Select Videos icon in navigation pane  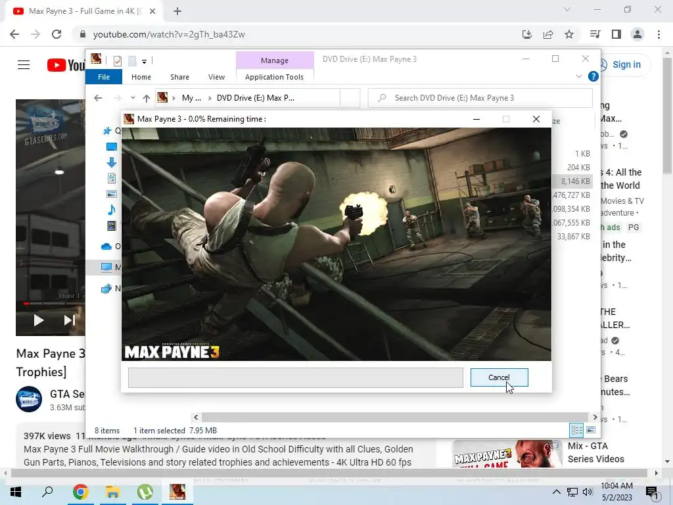(x=112, y=226)
